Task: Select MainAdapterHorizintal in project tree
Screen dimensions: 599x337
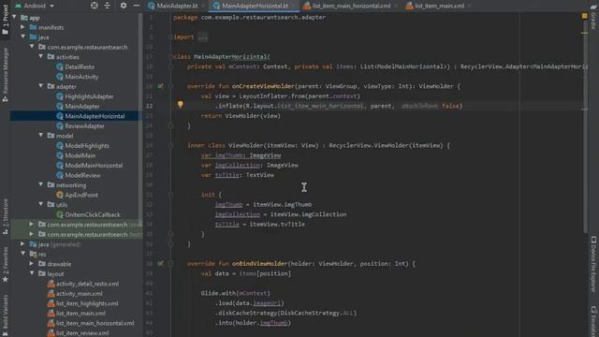Action: (95, 116)
